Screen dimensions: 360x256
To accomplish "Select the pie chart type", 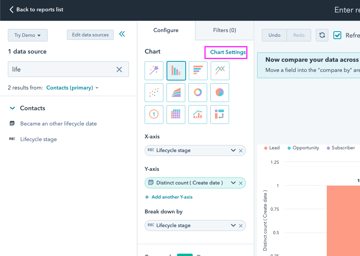I will point(219,92).
